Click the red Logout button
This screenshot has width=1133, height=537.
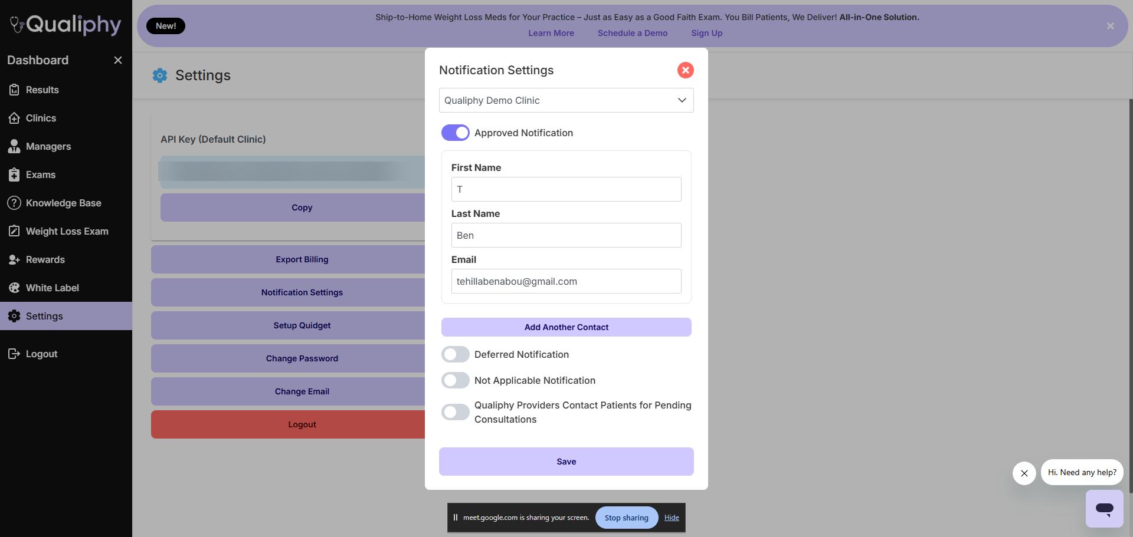(x=288, y=424)
